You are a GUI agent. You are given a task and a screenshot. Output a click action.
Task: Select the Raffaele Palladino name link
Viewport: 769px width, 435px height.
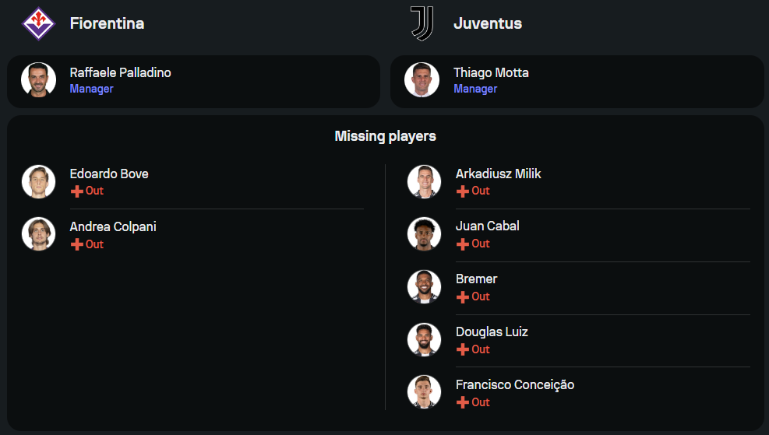point(120,72)
